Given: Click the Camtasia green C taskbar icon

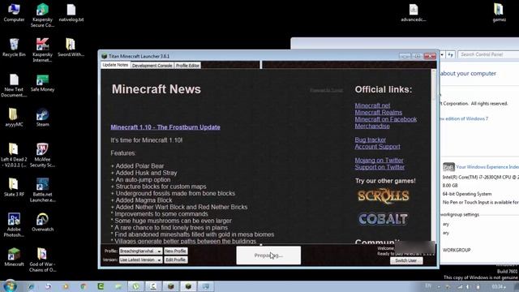Looking at the screenshot, I should (x=101, y=286).
